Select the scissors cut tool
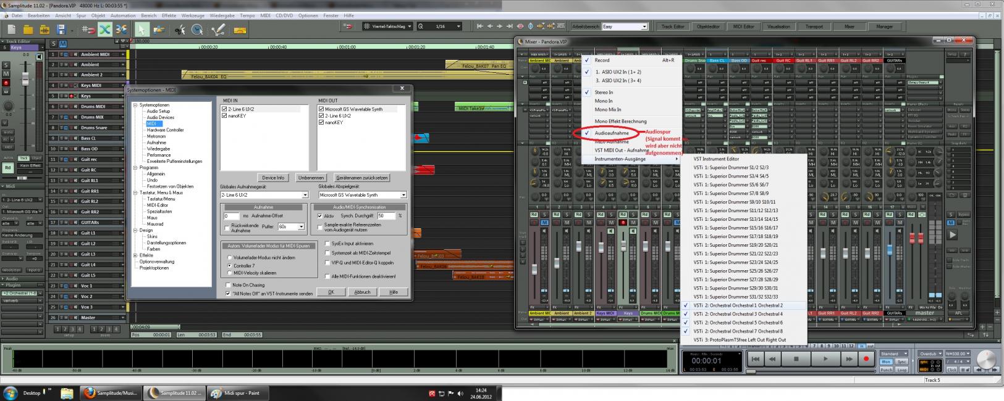This screenshot has width=1004, height=401. (x=180, y=29)
